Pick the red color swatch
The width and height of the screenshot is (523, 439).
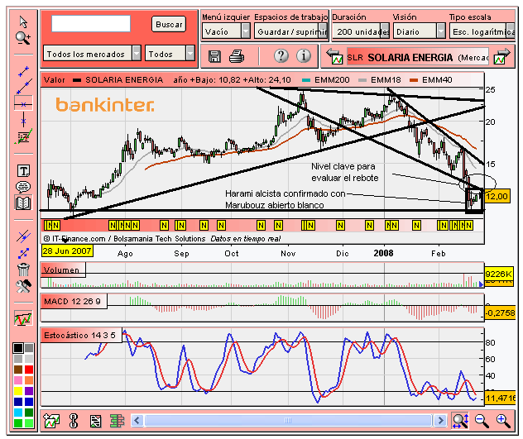pyautogui.click(x=29, y=370)
